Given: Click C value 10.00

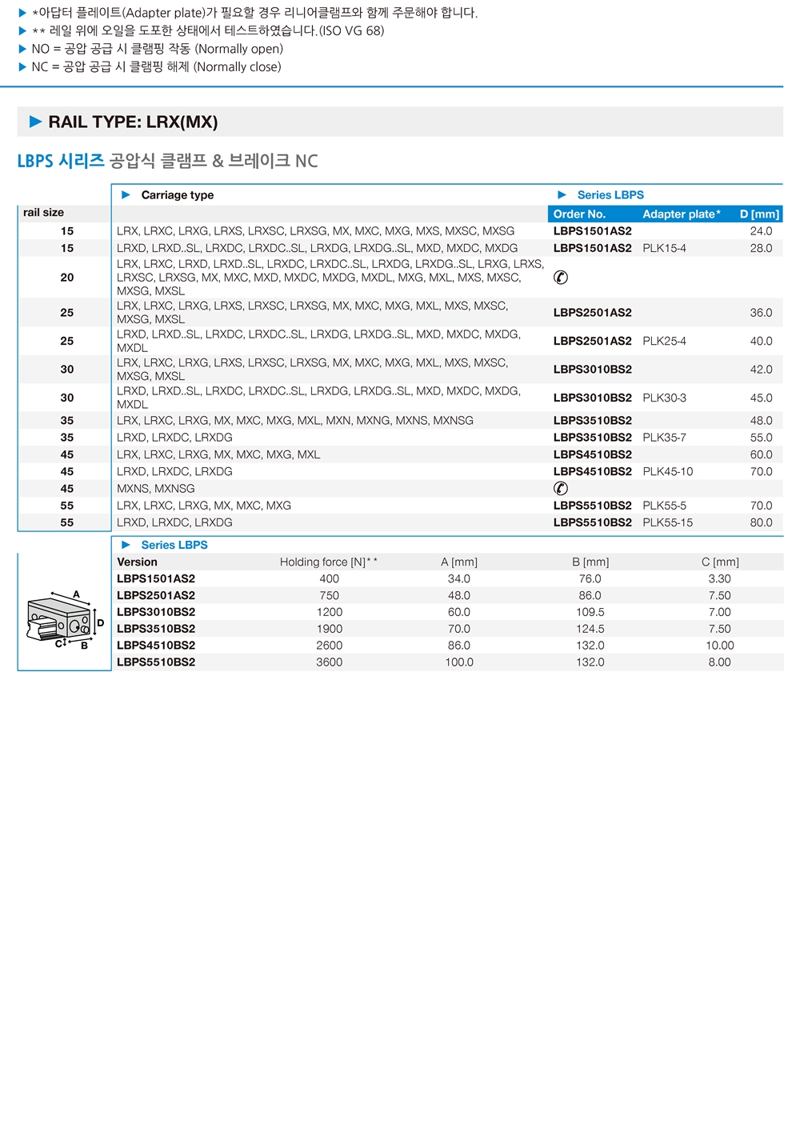Looking at the screenshot, I should pos(720,646).
